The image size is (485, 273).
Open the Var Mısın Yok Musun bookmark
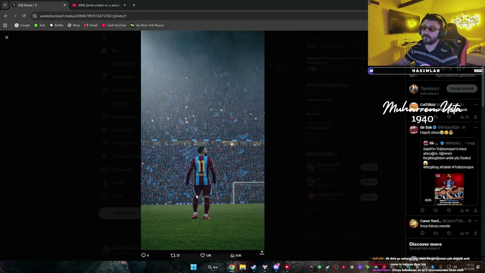coord(147,25)
